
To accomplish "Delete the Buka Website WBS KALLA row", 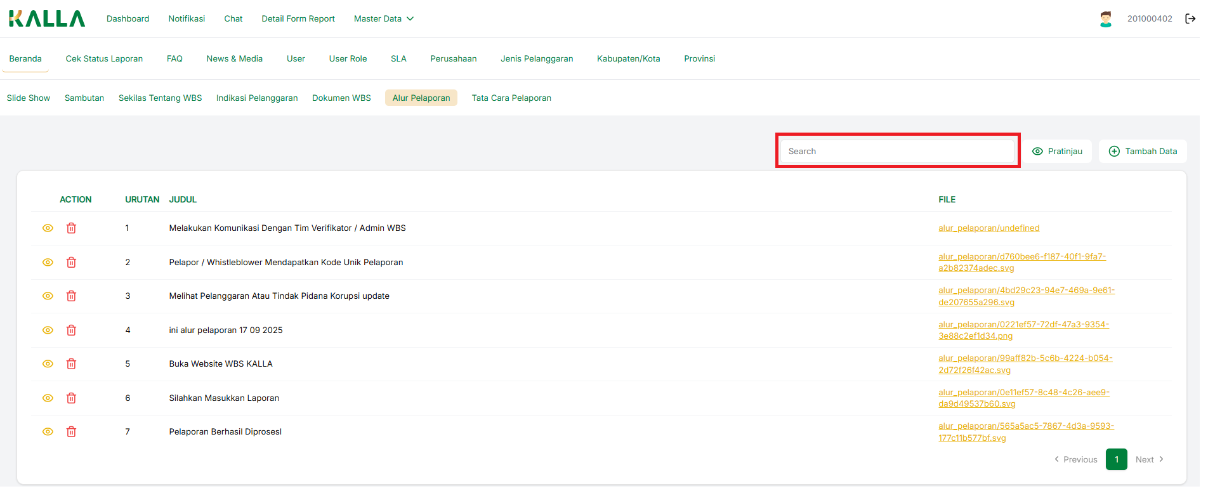I will pyautogui.click(x=71, y=364).
